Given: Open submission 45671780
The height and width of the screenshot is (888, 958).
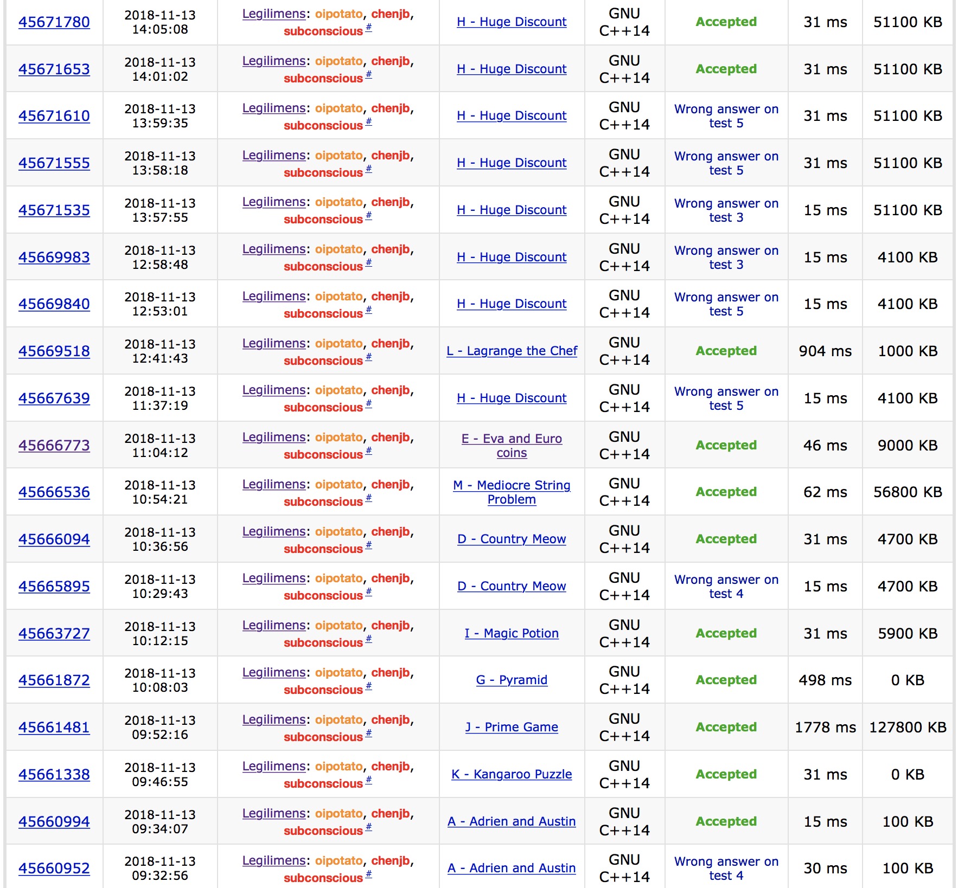Looking at the screenshot, I should pos(54,22).
